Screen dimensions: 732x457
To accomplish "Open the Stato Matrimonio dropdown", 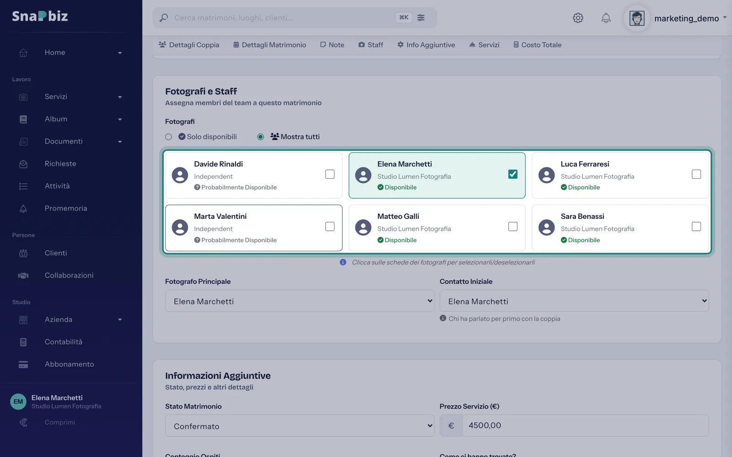I will point(300,426).
